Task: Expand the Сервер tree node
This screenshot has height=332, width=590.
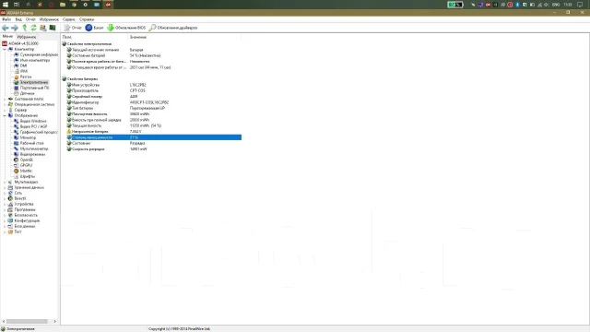Action: pos(5,111)
